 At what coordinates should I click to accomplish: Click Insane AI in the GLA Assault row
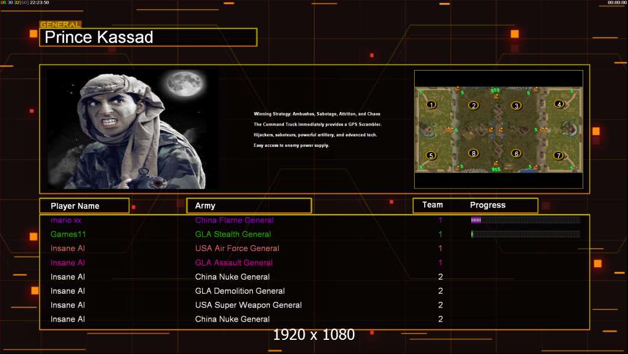(x=68, y=263)
